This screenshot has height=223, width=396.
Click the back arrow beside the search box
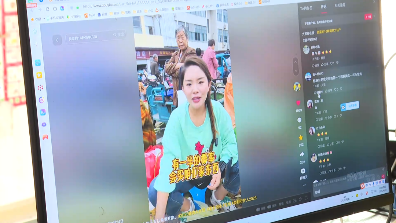(57, 40)
